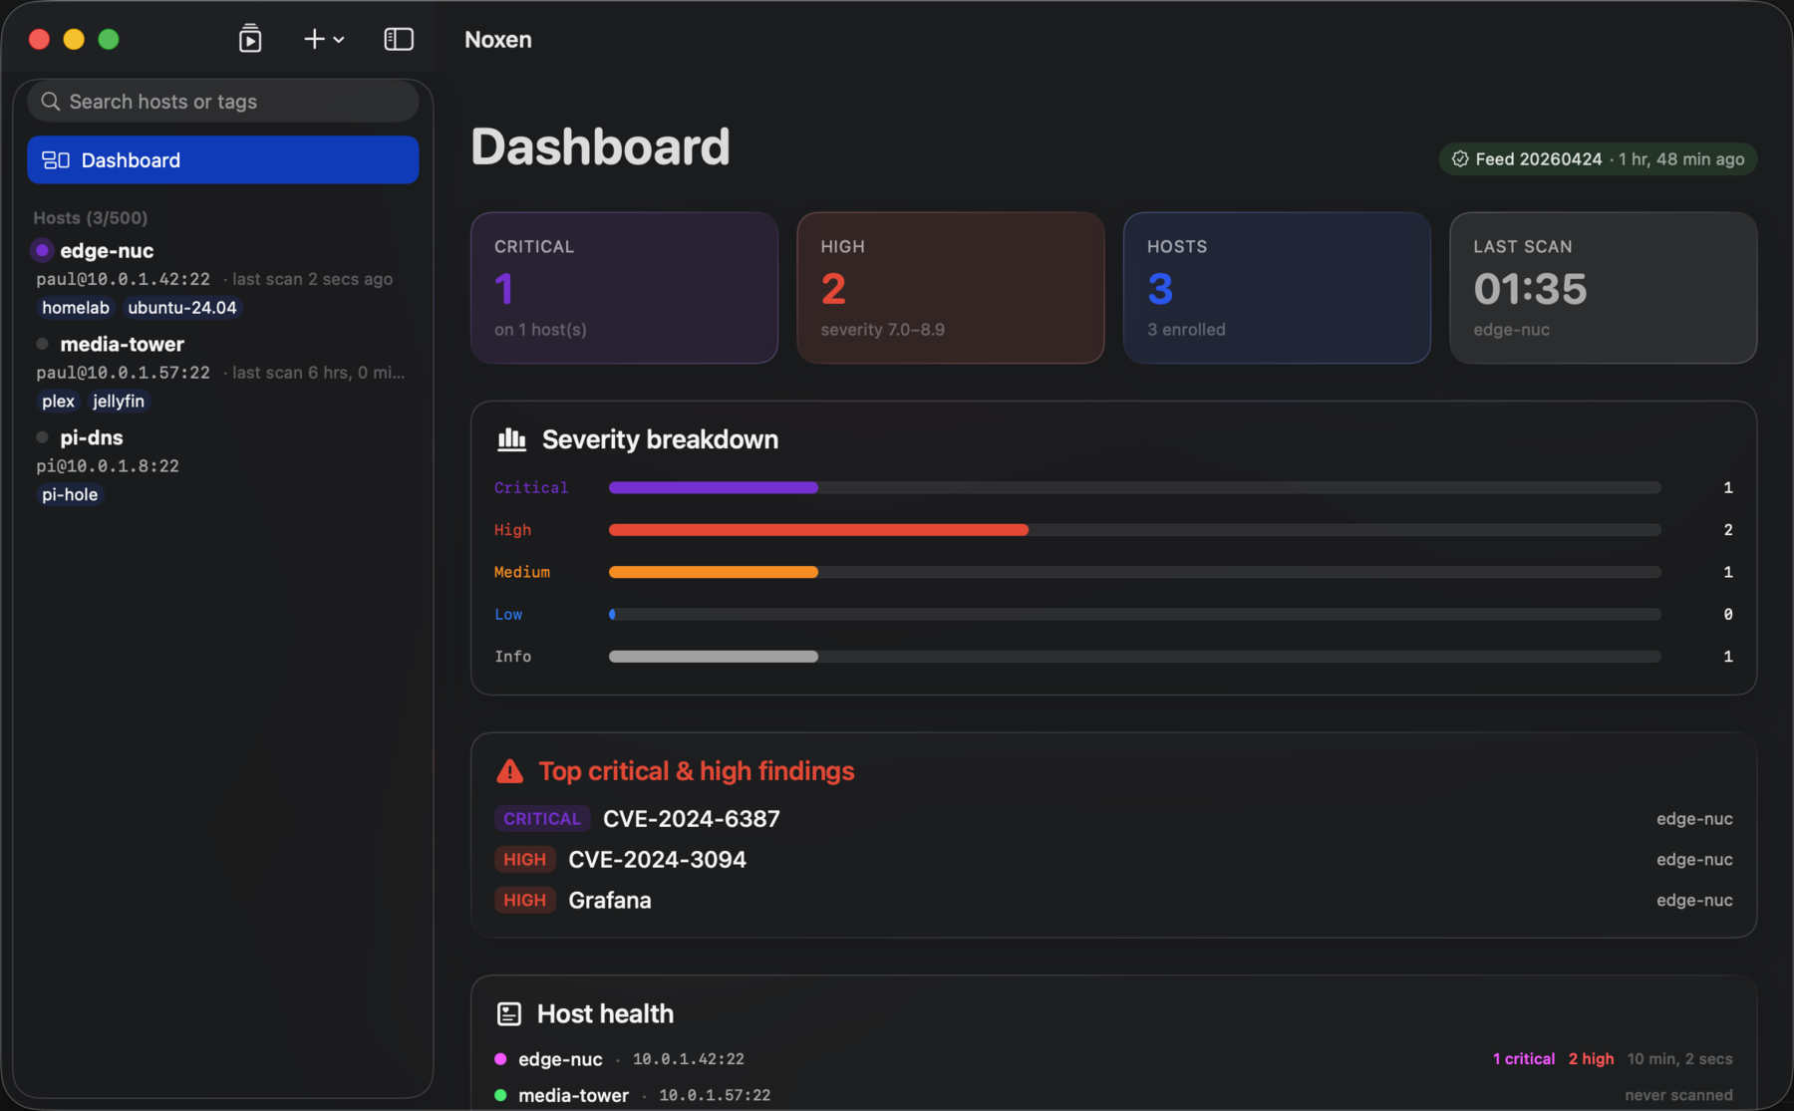Click the homelab tag
Image resolution: width=1794 pixels, height=1111 pixels.
76,308
